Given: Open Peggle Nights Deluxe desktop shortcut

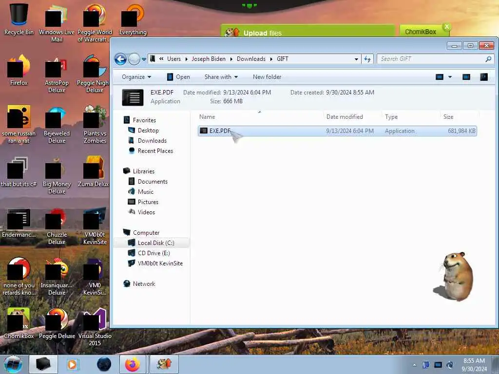Looking at the screenshot, I should click(94, 74).
